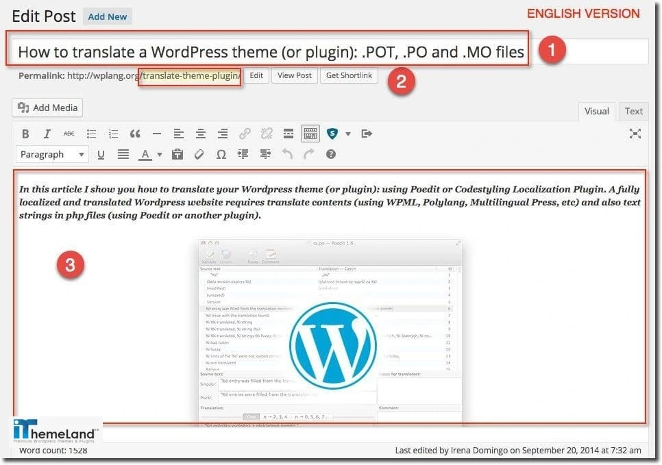662x465 pixels.
Task: Click the post title input field
Action: pyautogui.click(x=330, y=51)
